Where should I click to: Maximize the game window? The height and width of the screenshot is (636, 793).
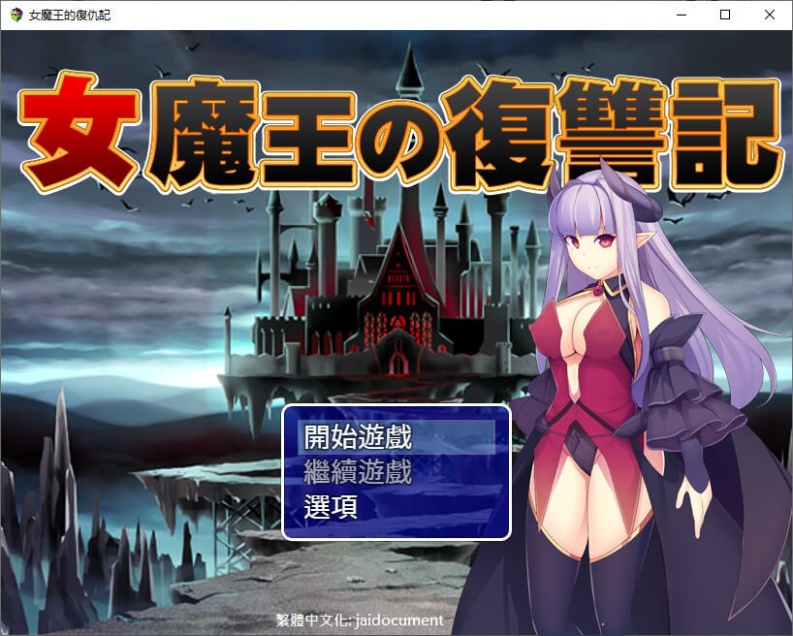coord(725,15)
